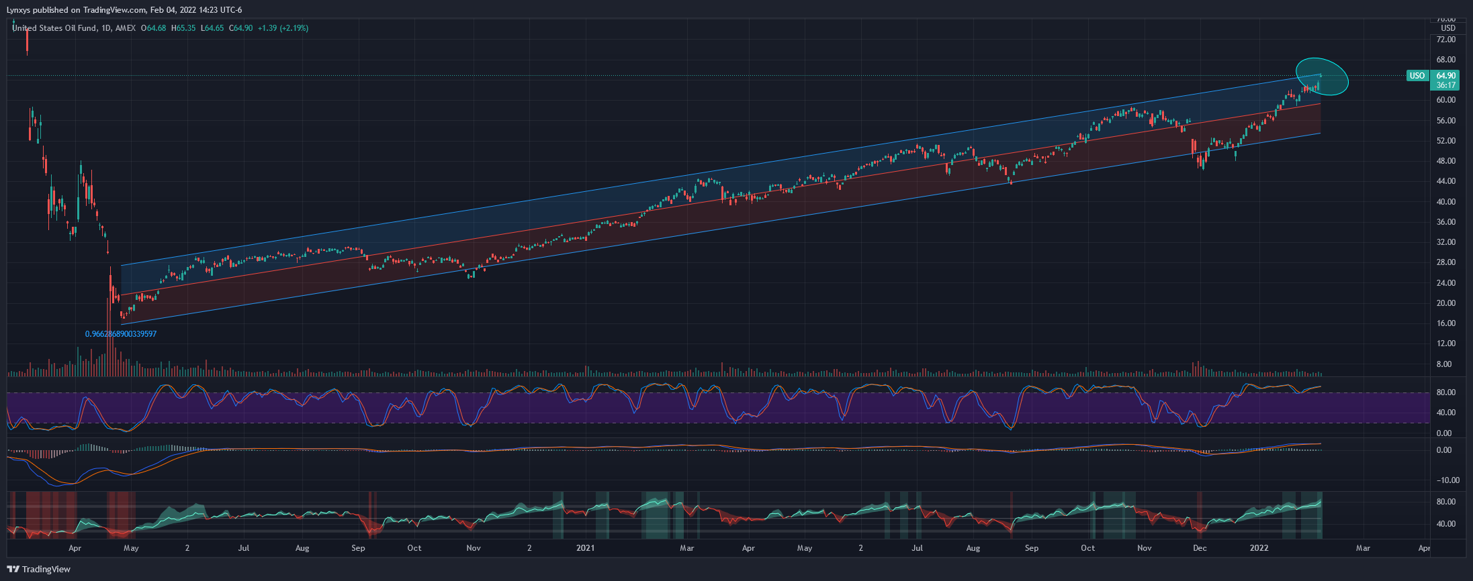Click the H65.35 high value
The image size is (1473, 581).
(x=183, y=28)
